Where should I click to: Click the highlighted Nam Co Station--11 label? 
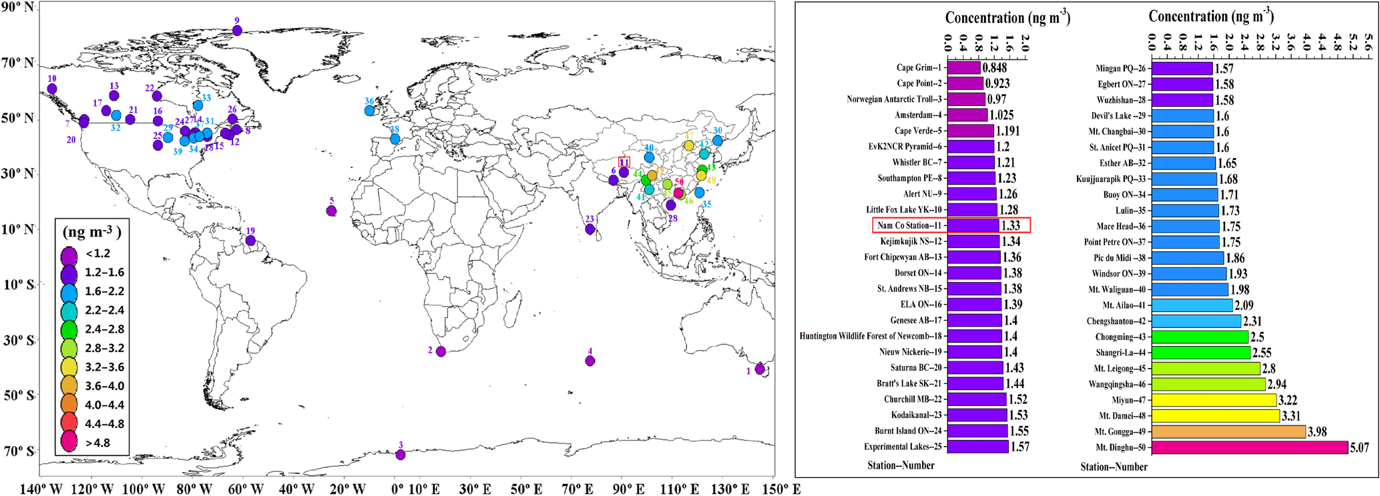coord(909,225)
